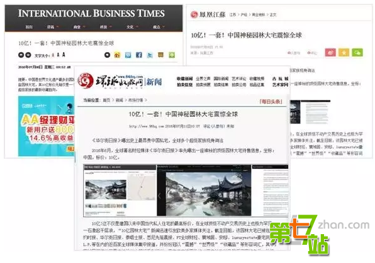Open 拍卖结果 in the 环球收藏网 navigation
The image size is (375, 263).
coord(221,85)
